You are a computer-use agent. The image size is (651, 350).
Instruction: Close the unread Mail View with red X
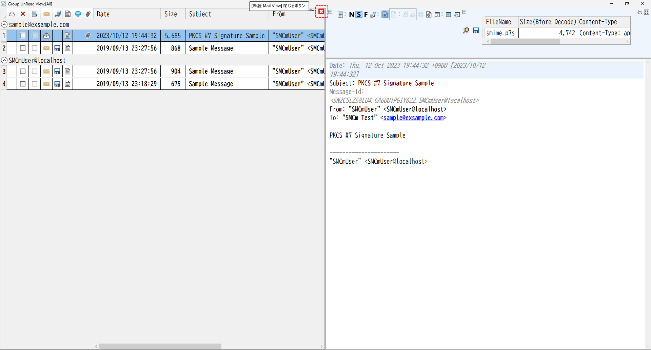click(x=321, y=12)
